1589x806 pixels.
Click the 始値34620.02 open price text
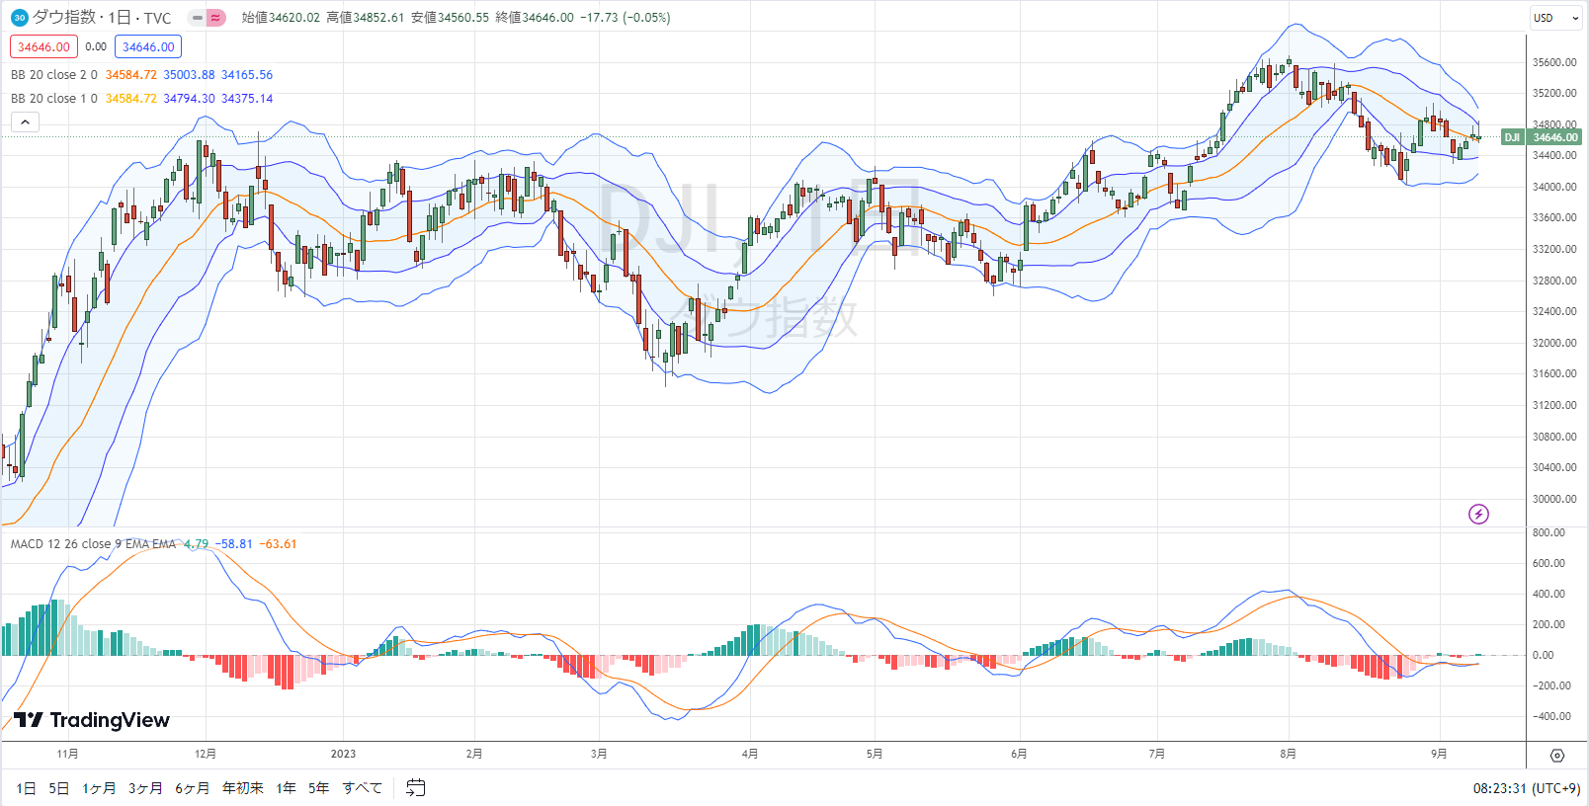[281, 18]
